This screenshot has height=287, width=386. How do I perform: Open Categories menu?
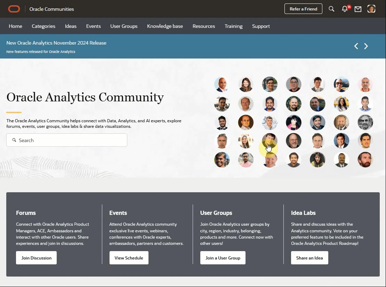(43, 26)
